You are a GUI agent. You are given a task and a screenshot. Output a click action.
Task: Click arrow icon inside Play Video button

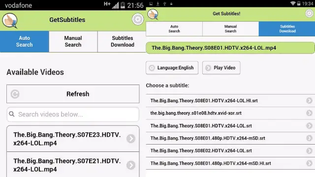click(x=208, y=68)
